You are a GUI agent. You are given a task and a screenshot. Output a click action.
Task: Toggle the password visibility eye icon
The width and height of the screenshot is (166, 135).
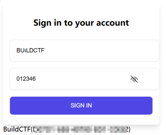click(134, 79)
